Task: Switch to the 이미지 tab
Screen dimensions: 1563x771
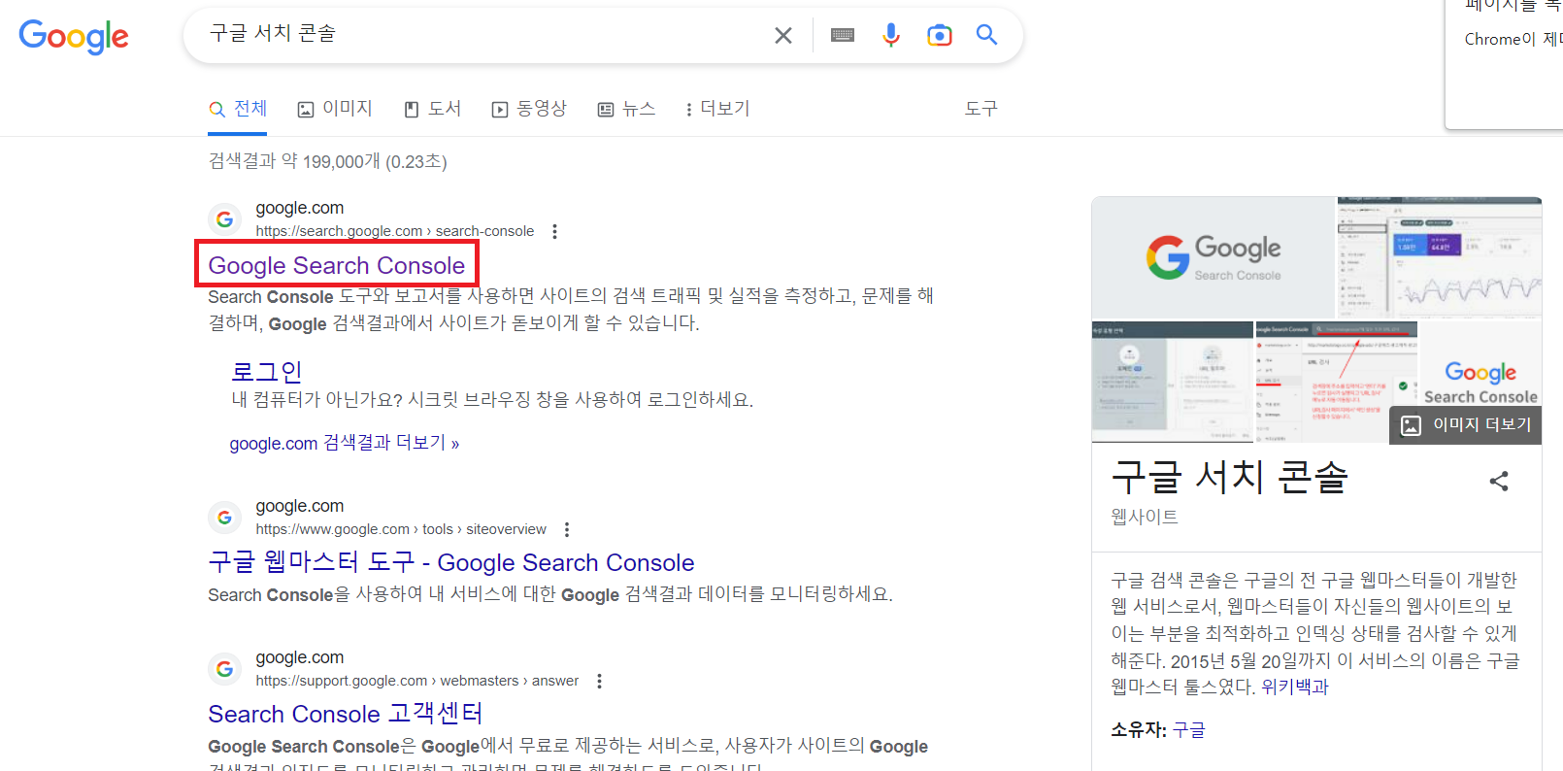Action: tap(335, 109)
